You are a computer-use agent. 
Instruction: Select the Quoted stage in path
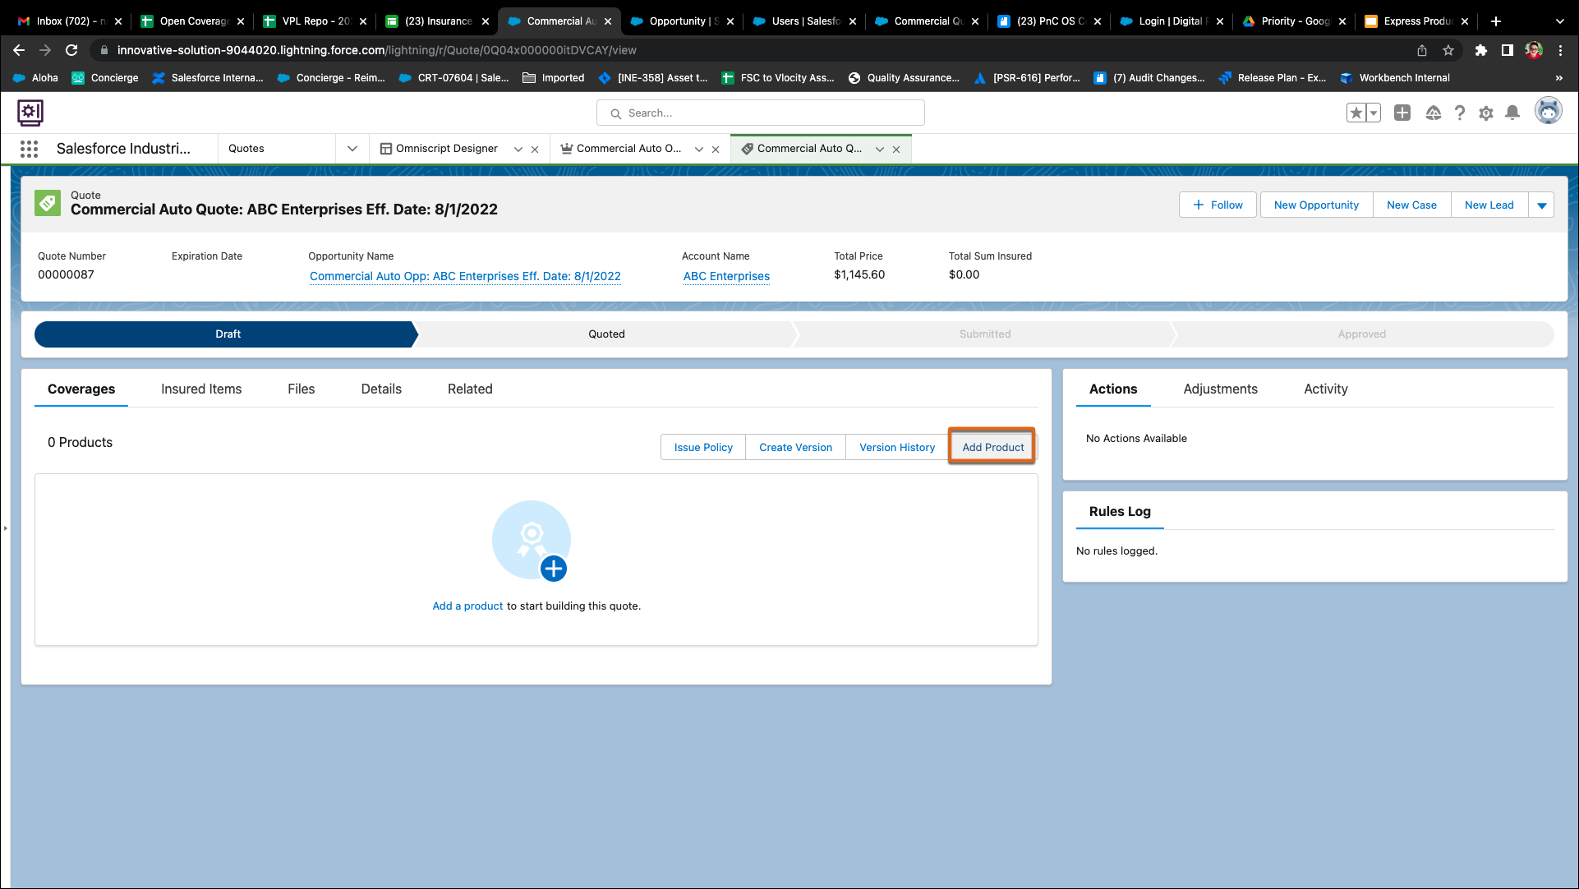(x=606, y=334)
